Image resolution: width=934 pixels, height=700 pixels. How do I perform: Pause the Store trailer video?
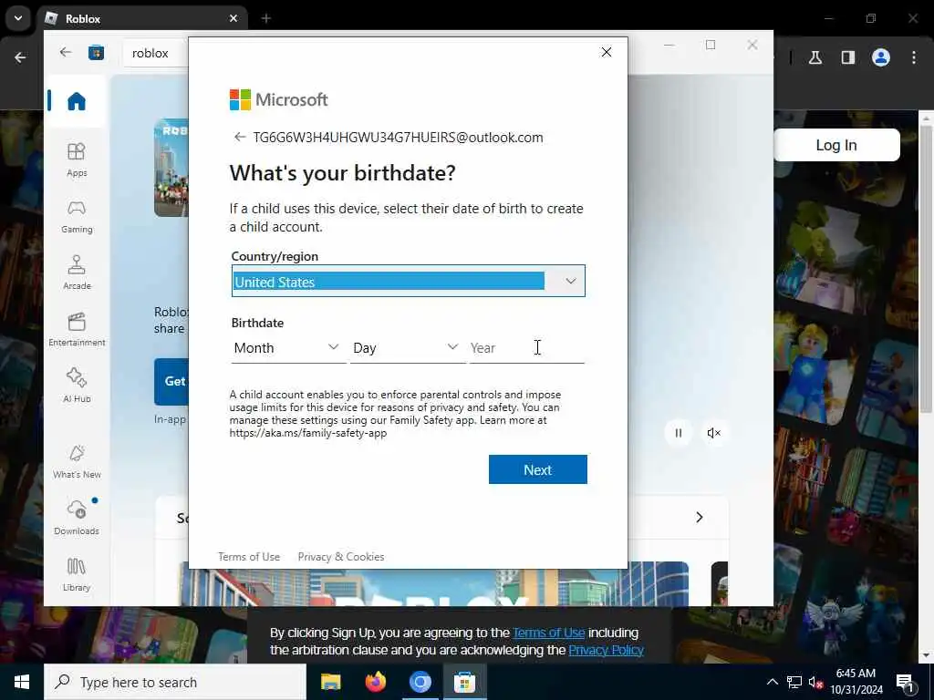(x=678, y=433)
